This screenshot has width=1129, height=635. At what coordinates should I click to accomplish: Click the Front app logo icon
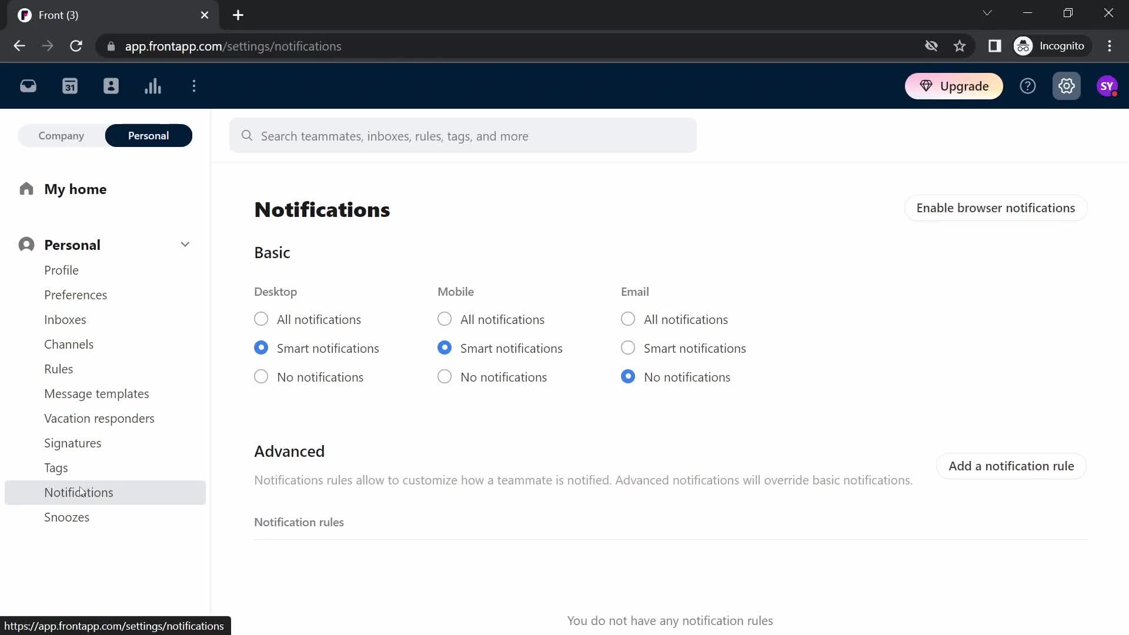click(x=24, y=14)
